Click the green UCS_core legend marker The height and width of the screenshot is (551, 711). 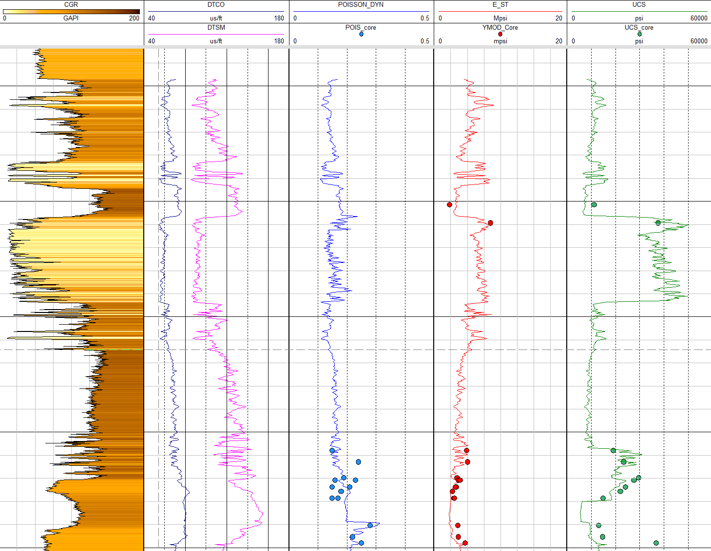click(x=639, y=34)
